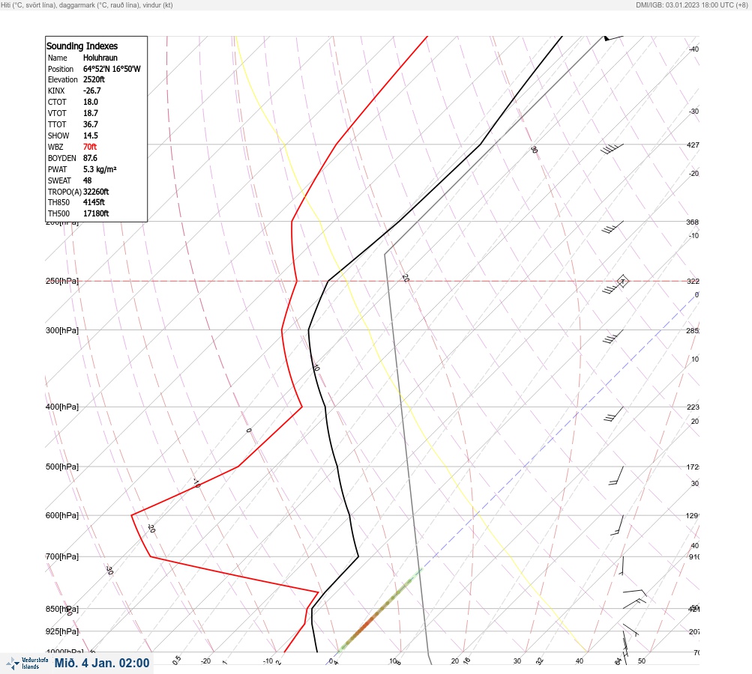Screen dimensions: 752x674
Task: Click the wind barb beside height 427
Action: click(613, 149)
